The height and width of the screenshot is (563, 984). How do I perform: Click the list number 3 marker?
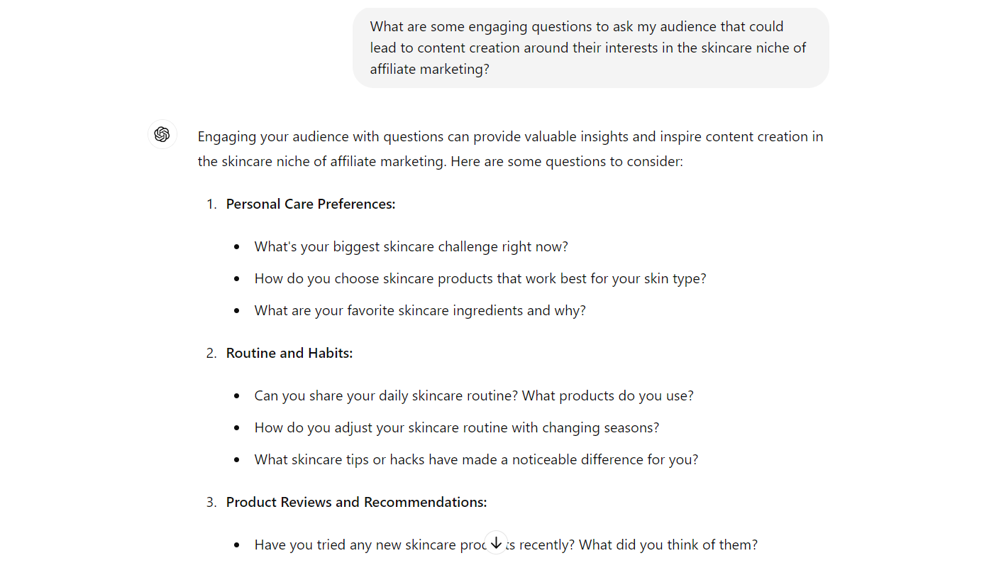click(211, 503)
